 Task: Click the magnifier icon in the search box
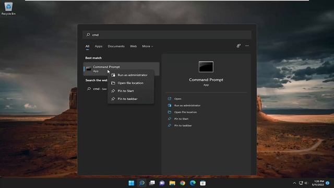(88, 34)
